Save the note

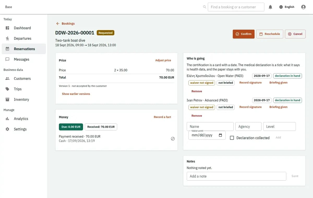click(x=295, y=176)
